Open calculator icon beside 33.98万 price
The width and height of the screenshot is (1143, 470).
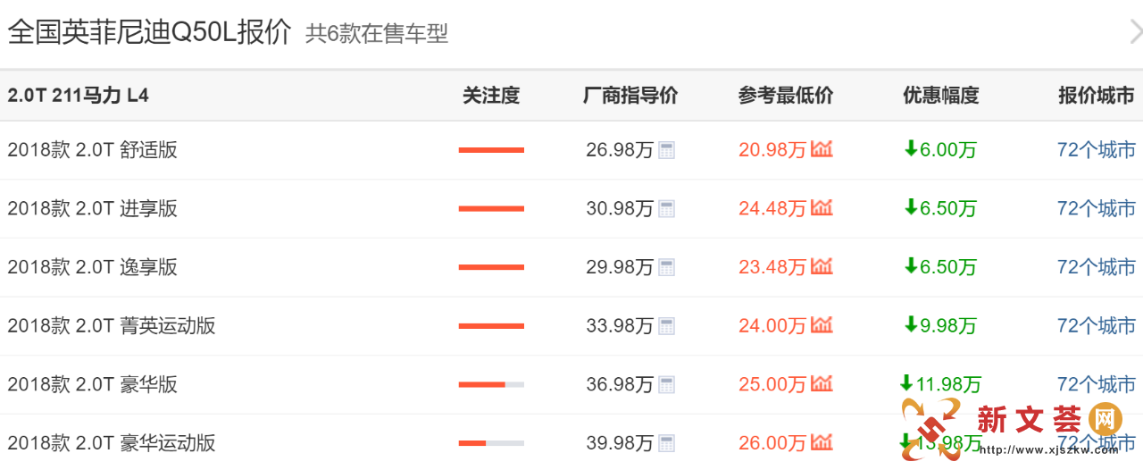click(666, 326)
